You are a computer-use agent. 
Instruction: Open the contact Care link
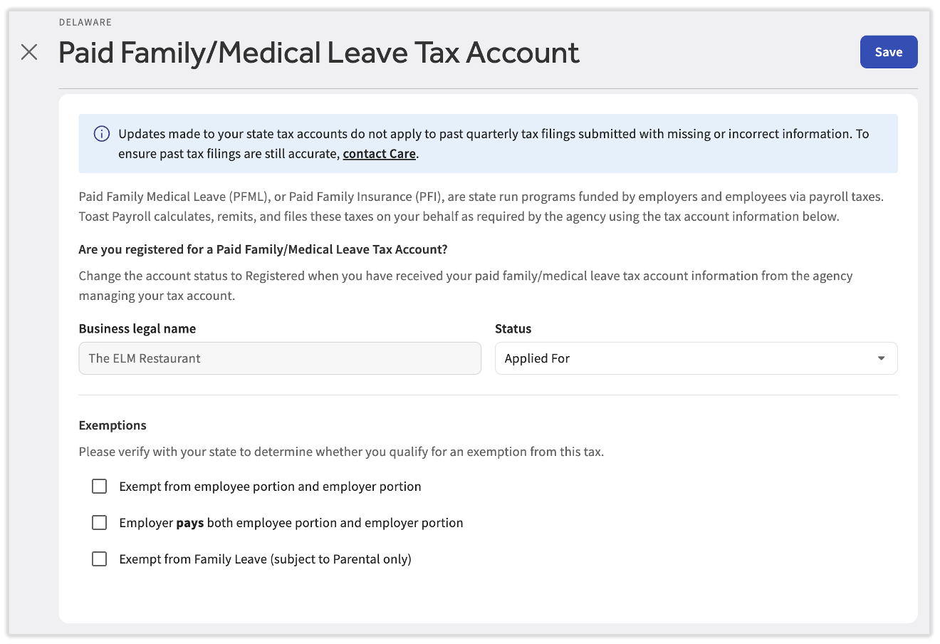(x=379, y=154)
